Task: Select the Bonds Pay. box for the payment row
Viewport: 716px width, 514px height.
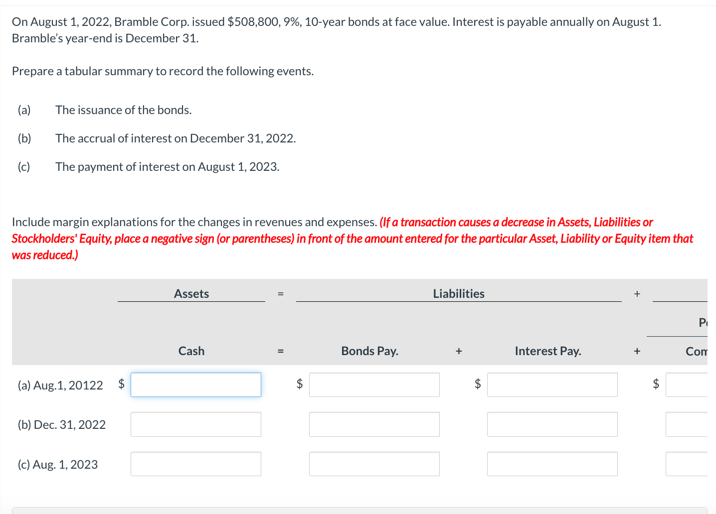Action: click(374, 464)
